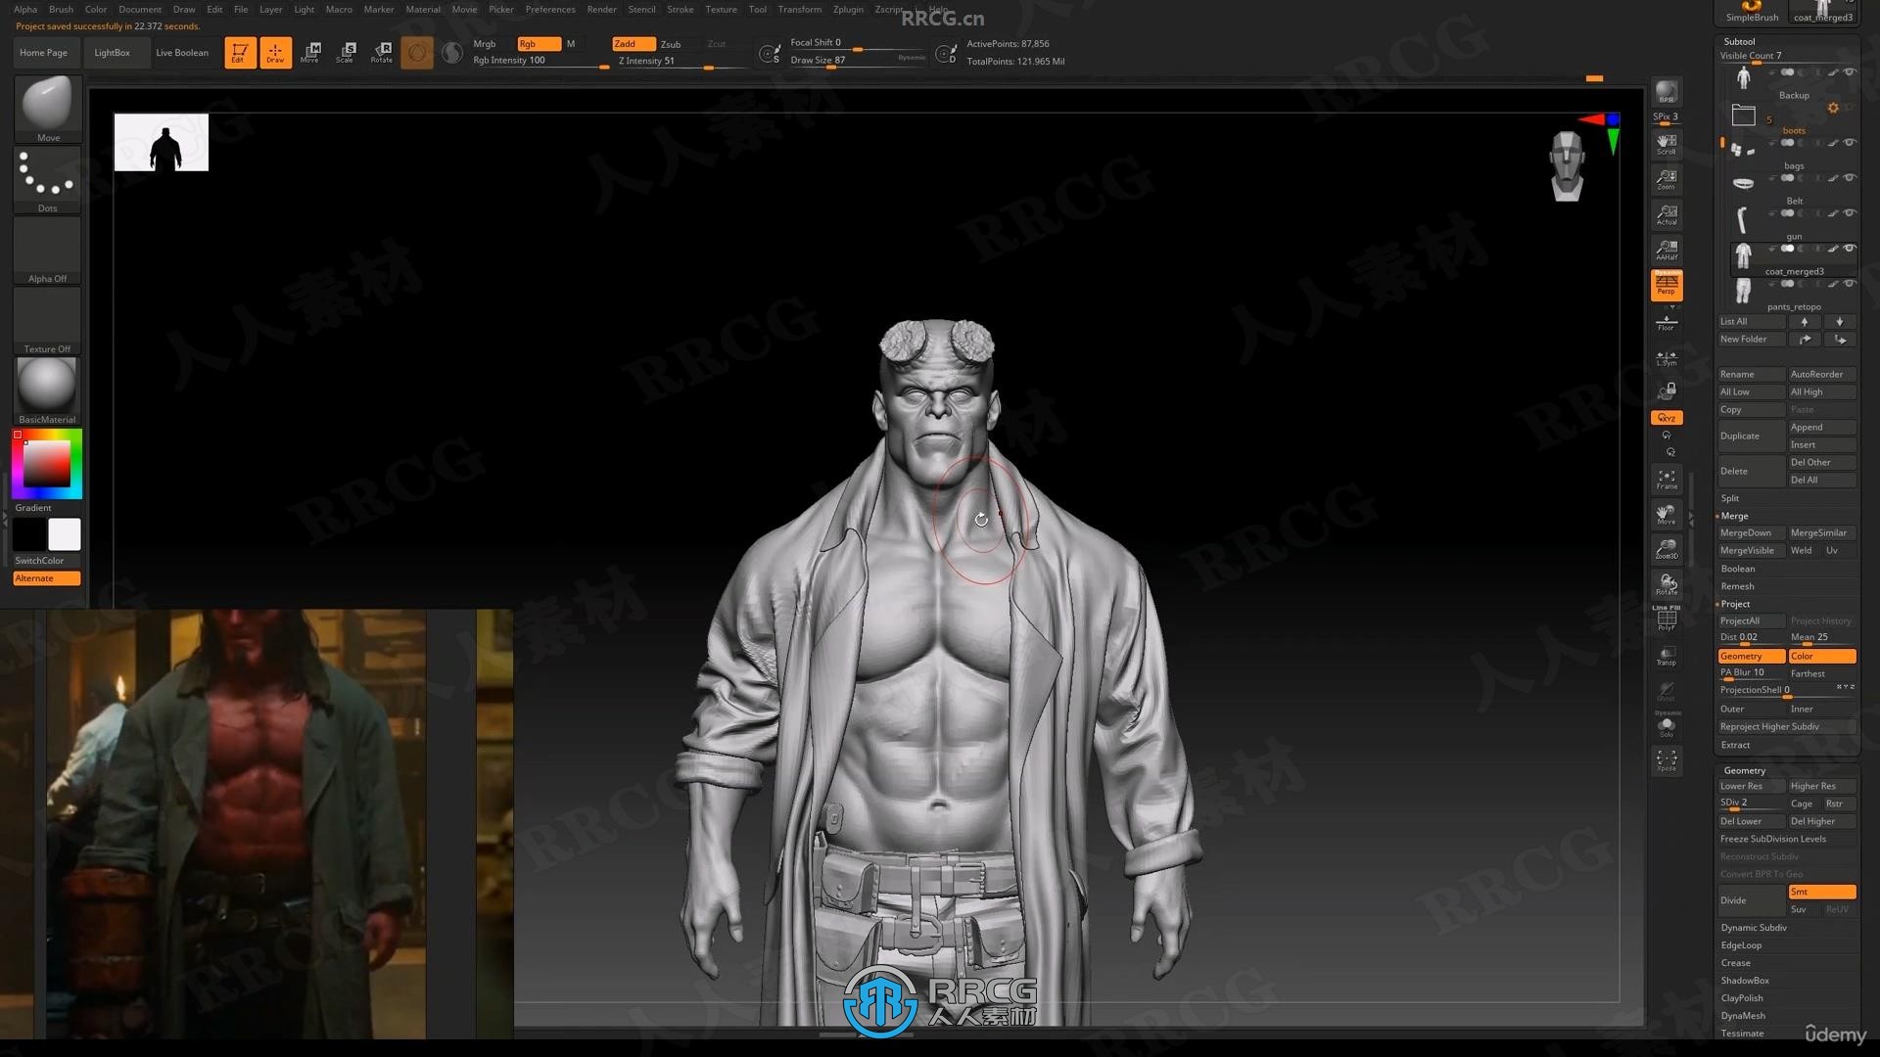Image resolution: width=1880 pixels, height=1057 pixels.
Task: Open the Stroke menu
Action: [681, 9]
